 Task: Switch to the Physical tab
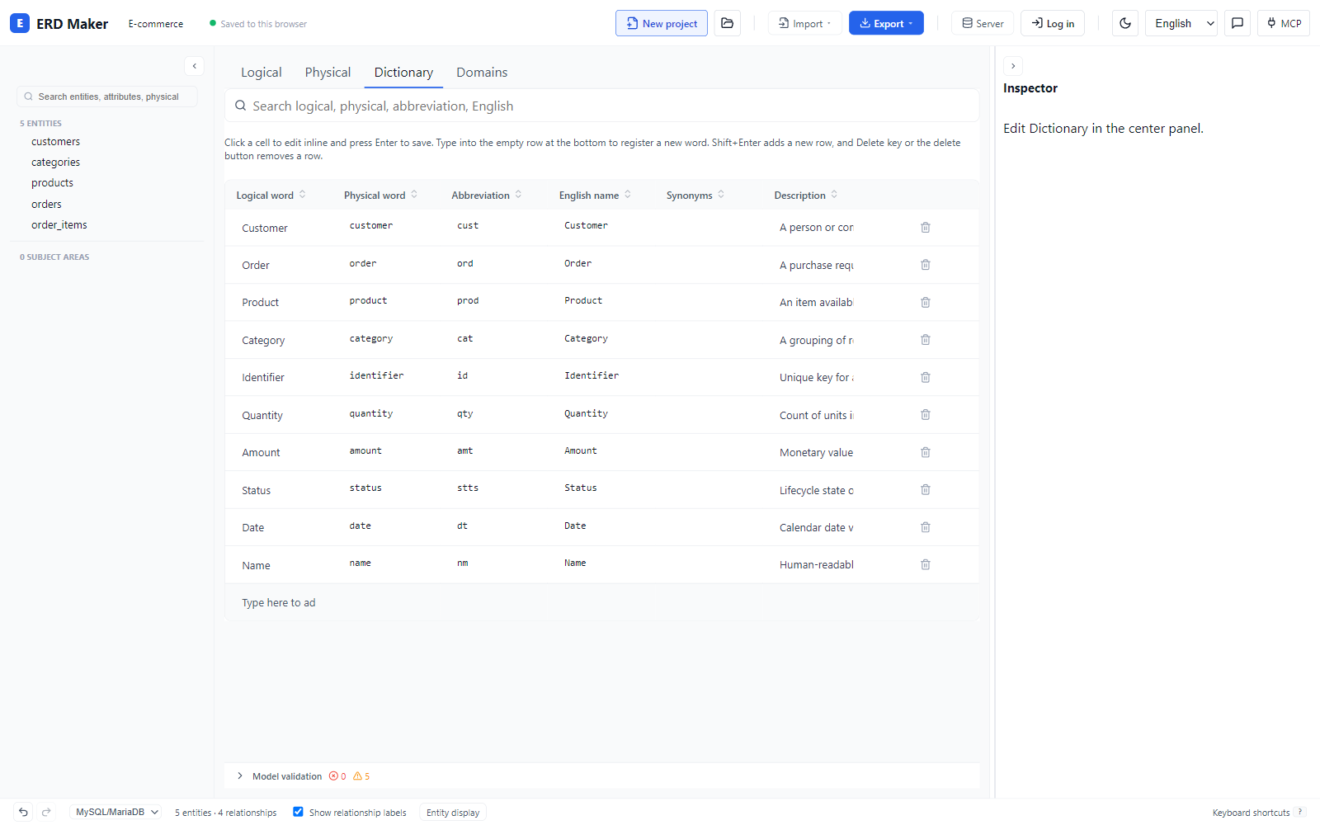click(x=328, y=73)
